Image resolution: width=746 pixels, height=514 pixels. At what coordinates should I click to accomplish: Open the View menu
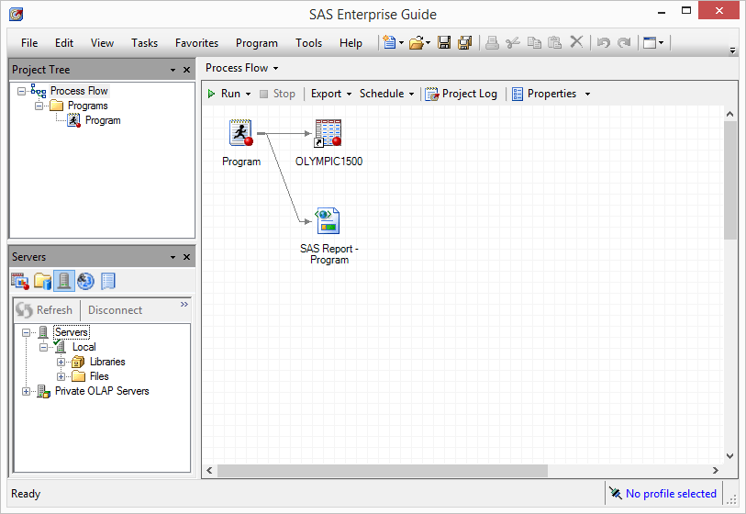click(x=102, y=43)
